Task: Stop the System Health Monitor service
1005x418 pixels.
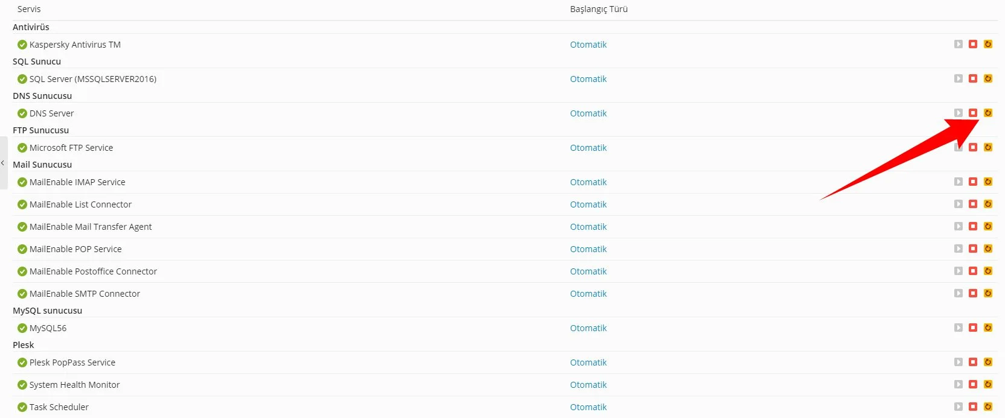Action: coord(972,384)
